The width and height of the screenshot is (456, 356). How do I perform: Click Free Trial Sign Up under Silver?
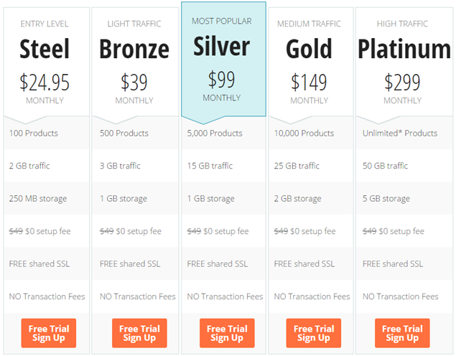pos(227,333)
